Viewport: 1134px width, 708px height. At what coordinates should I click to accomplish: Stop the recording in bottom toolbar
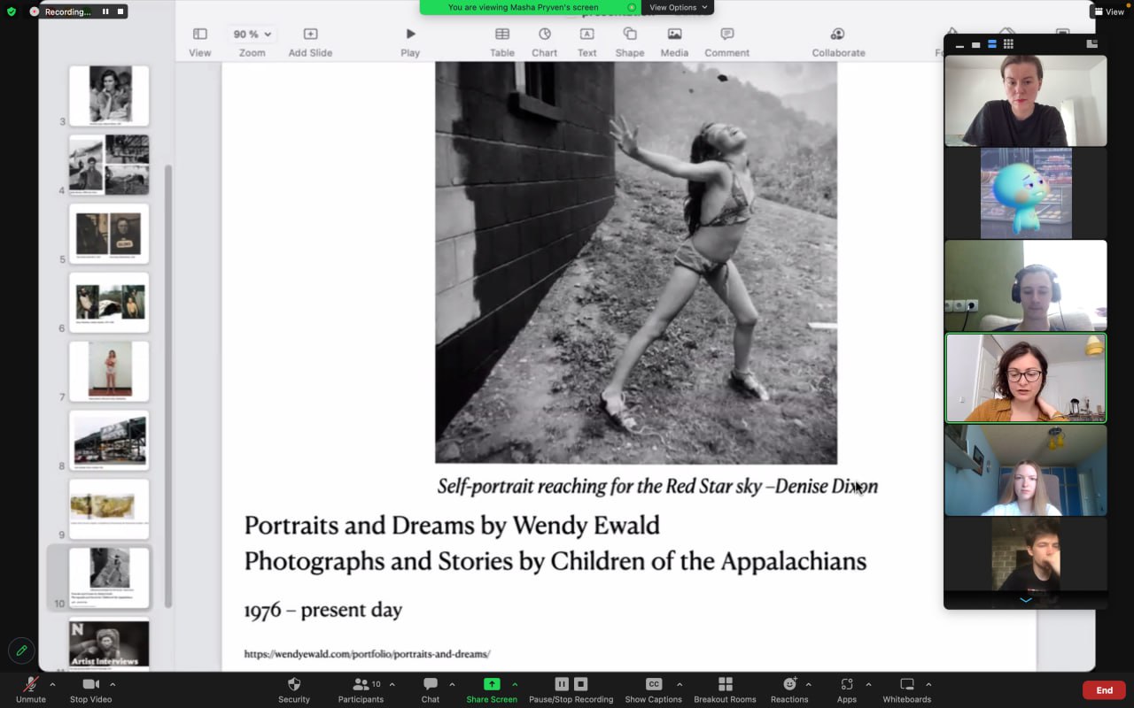tap(581, 684)
